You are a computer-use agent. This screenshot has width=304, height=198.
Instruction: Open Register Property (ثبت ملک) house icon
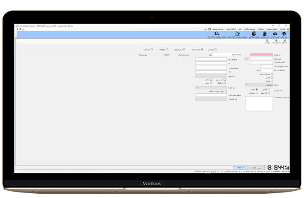point(284,33)
